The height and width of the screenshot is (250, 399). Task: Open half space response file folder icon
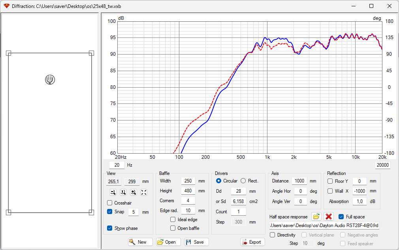pyautogui.click(x=316, y=217)
